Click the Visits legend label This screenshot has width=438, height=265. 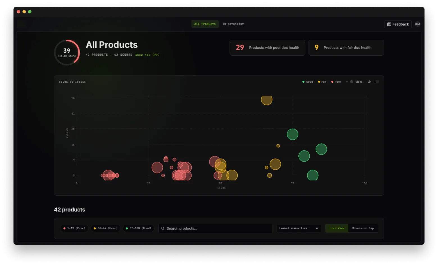pos(358,82)
